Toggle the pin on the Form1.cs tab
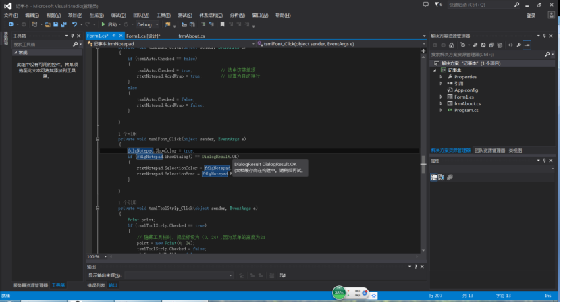The width and height of the screenshot is (561, 303). pyautogui.click(x=114, y=36)
